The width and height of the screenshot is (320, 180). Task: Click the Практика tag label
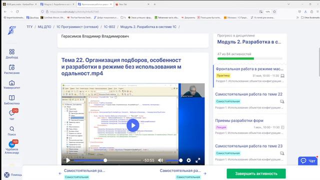(223, 75)
